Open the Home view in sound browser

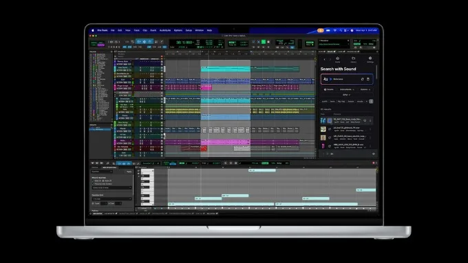pos(337,59)
